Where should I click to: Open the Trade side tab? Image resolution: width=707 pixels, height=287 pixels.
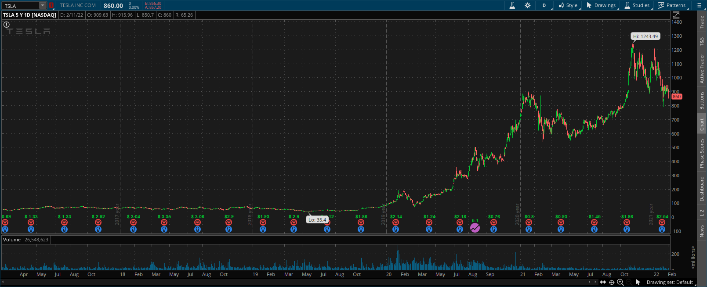pos(702,22)
